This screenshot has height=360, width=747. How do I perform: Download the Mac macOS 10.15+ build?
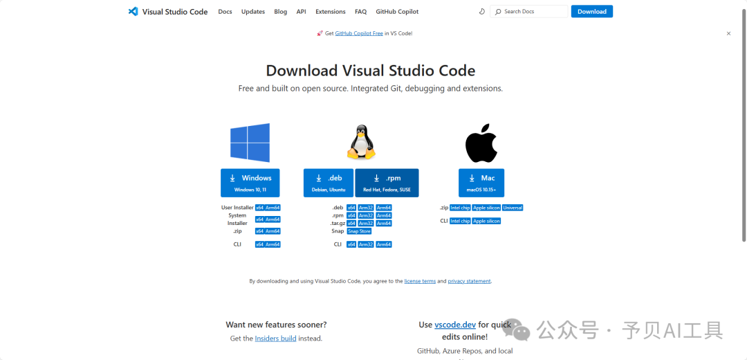pos(481,183)
